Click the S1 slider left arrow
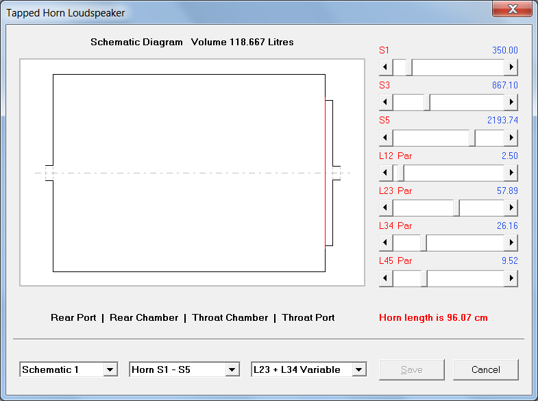Image resolution: width=538 pixels, height=401 pixels. 386,67
